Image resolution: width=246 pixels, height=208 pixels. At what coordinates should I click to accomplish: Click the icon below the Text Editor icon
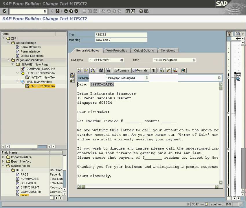[72, 80]
